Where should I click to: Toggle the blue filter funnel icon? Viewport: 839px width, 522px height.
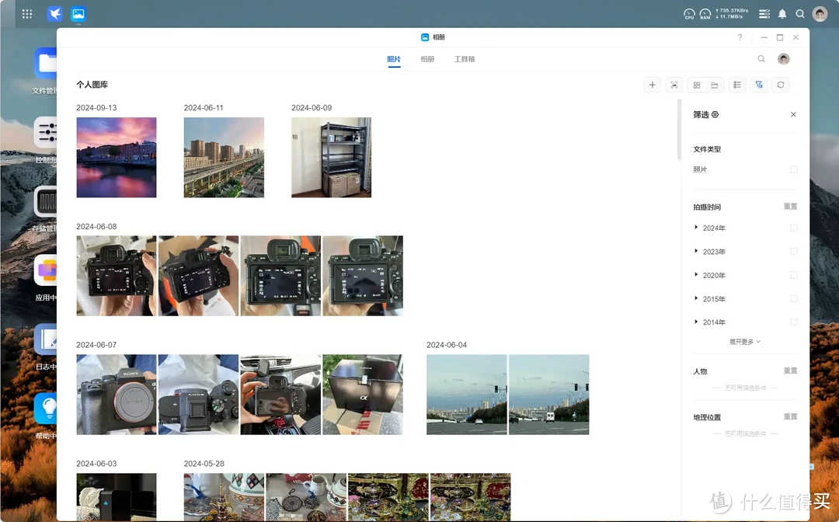[759, 85]
